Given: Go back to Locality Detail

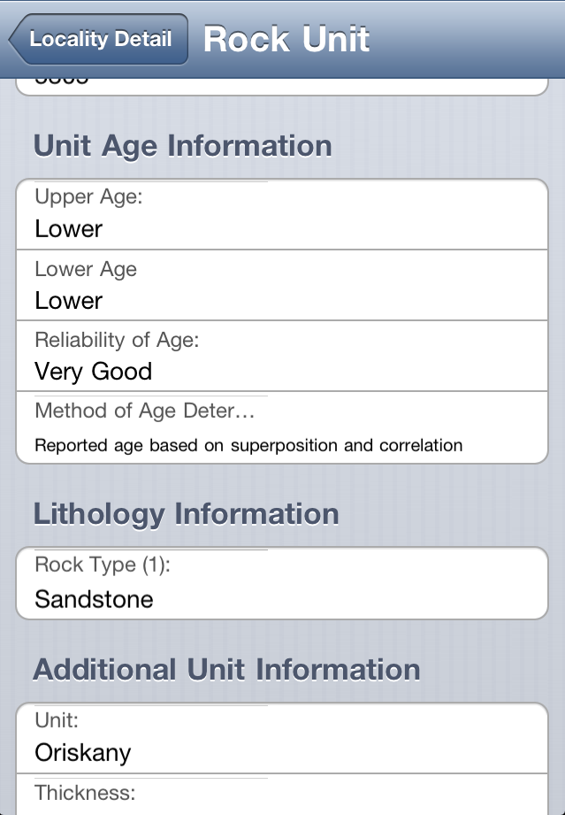Looking at the screenshot, I should [x=99, y=40].
